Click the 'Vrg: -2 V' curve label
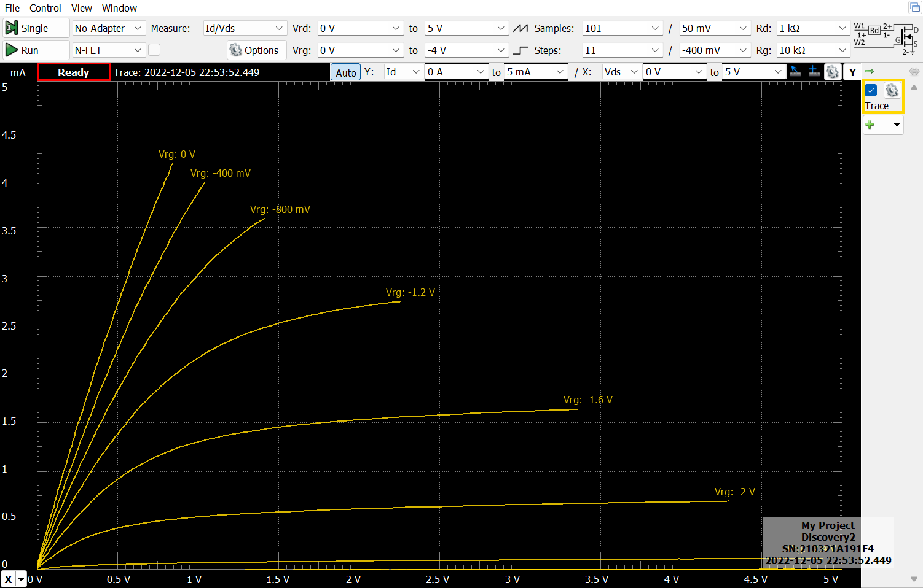This screenshot has width=923, height=588. (x=735, y=492)
